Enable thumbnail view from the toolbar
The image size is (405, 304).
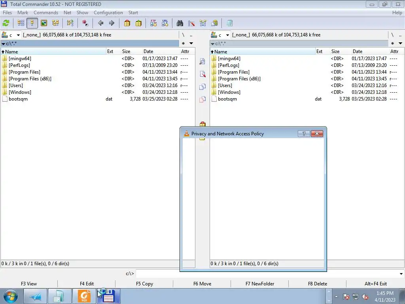[44, 23]
